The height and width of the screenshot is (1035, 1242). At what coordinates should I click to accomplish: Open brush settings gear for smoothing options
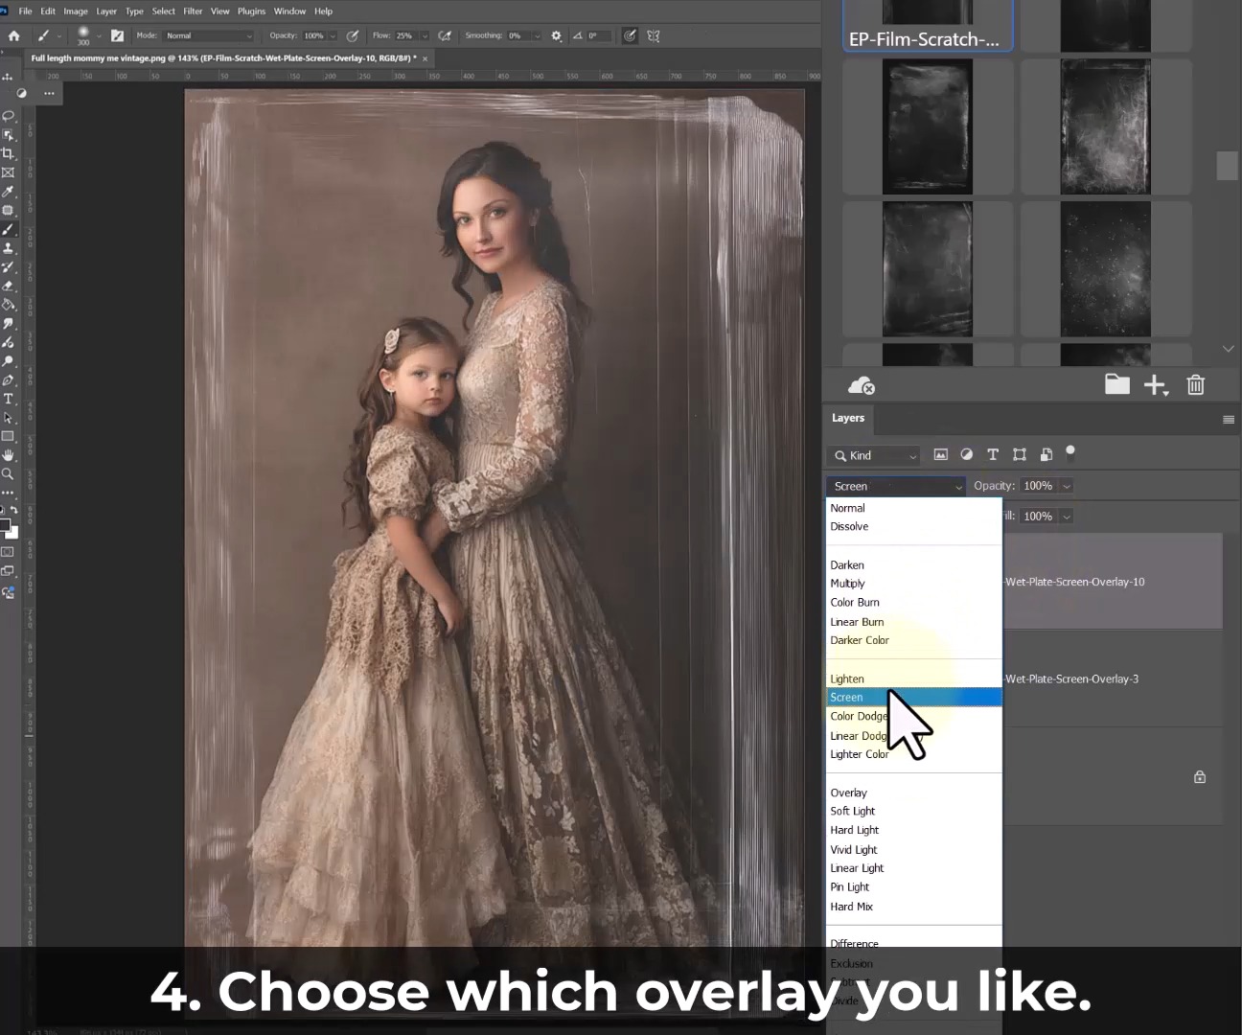click(x=557, y=35)
